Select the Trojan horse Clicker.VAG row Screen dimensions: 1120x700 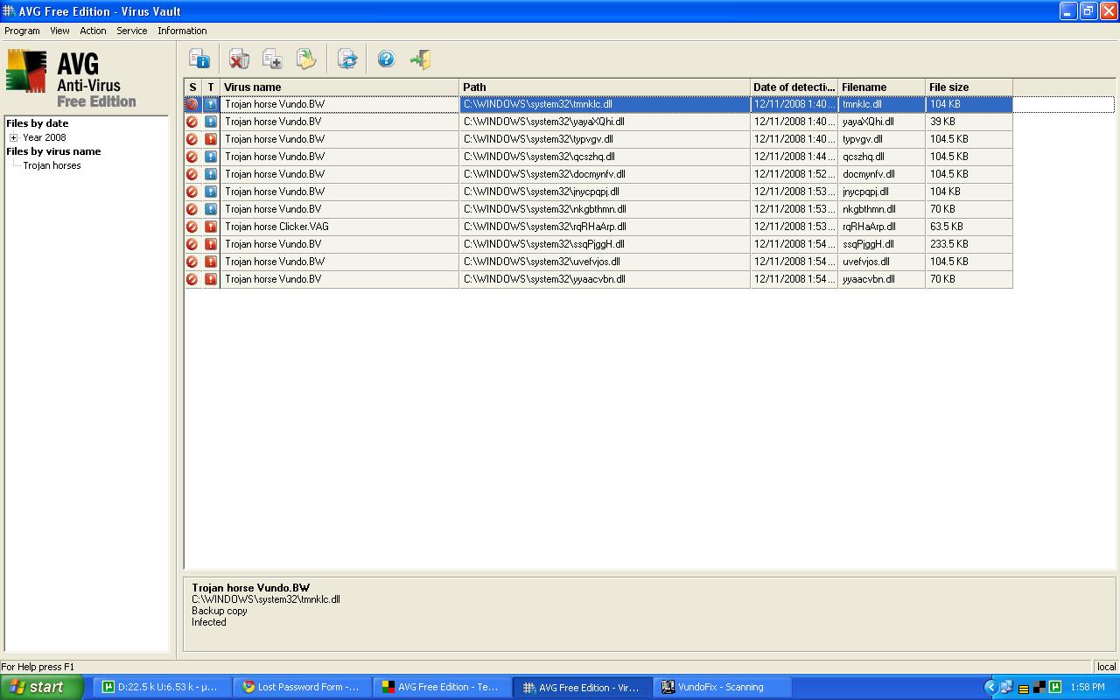[598, 227]
